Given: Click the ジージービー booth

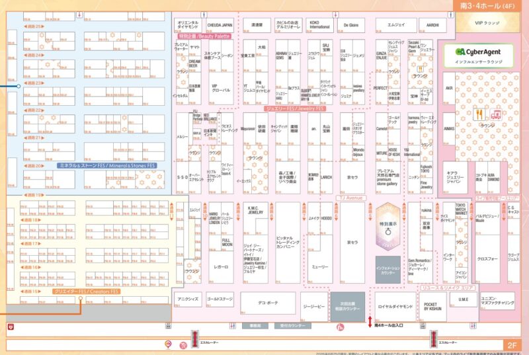Looking at the screenshot, I should point(314,307).
